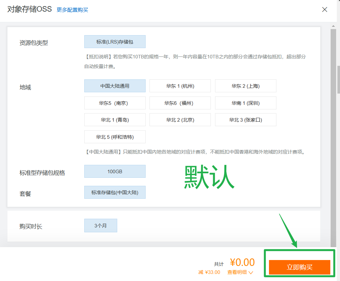Viewport: 340px width, 281px height.
Task: Click the ¥0.00 total price
Action: click(x=242, y=262)
